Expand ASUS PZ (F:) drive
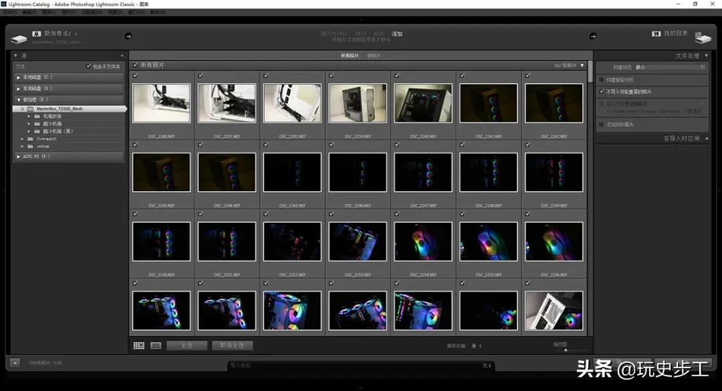 coord(19,156)
